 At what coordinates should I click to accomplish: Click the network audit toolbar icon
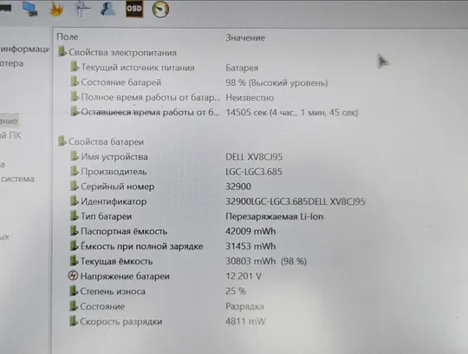coord(82,10)
